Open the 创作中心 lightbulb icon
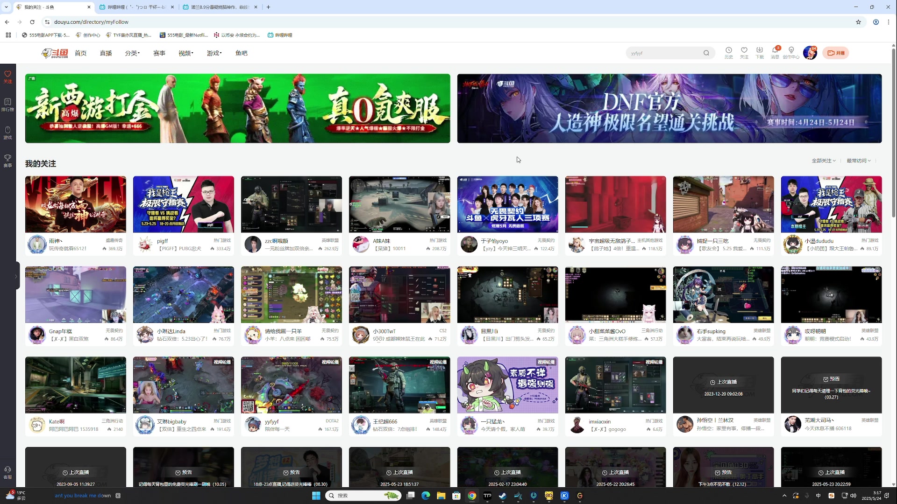 (x=791, y=53)
